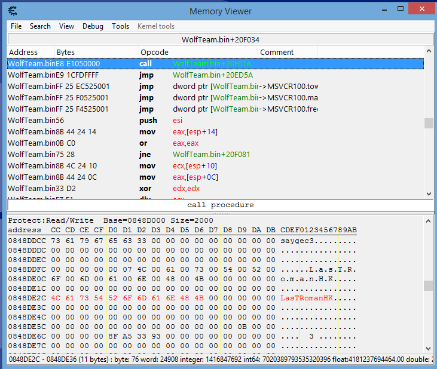The image size is (437, 369).
Task: Click status bar showing 0848DE2C - 0848DE36 selection
Action: pyautogui.click(x=220, y=359)
